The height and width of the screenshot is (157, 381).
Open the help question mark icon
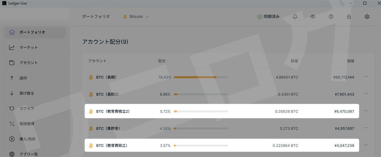click(x=331, y=17)
